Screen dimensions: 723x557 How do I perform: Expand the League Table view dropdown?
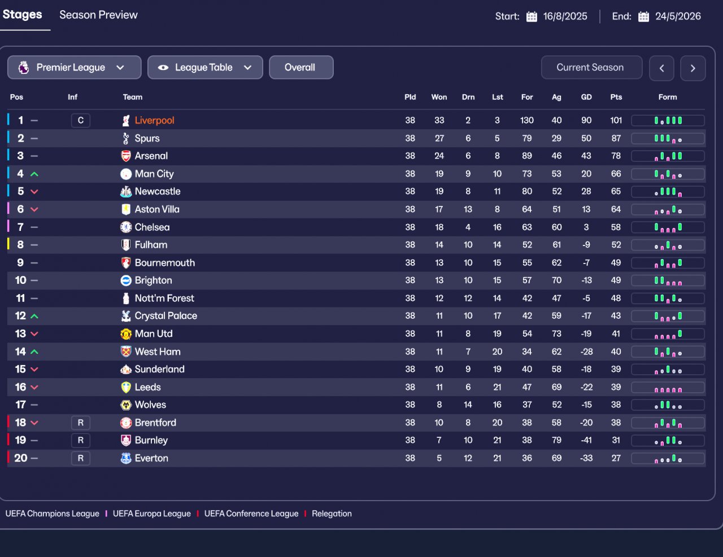pos(205,67)
